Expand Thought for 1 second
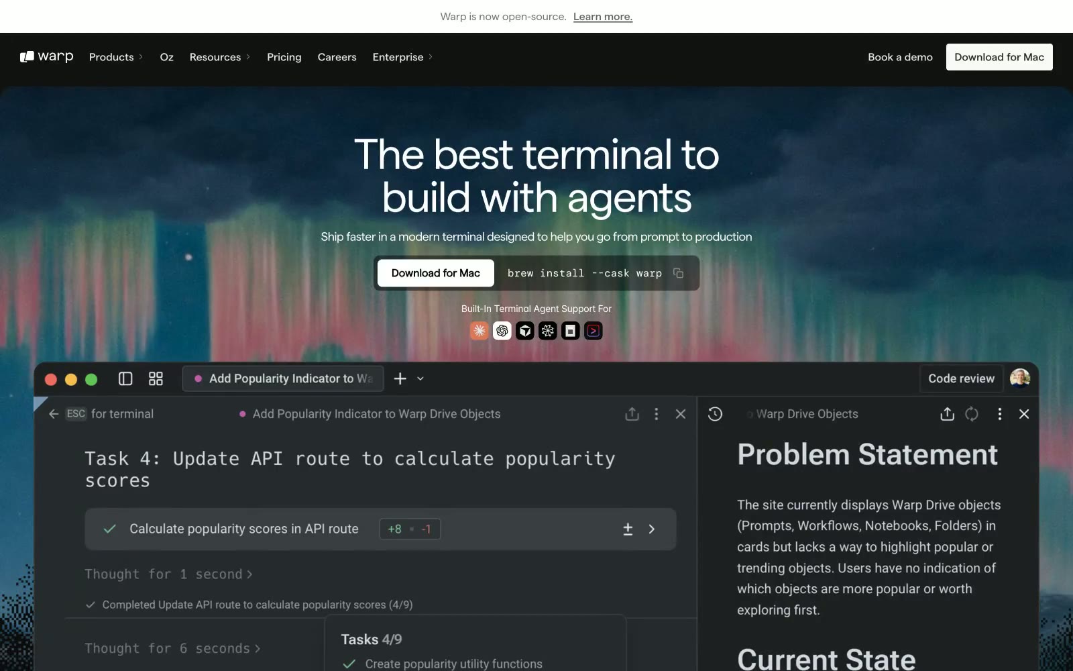The image size is (1073, 671). [168, 574]
